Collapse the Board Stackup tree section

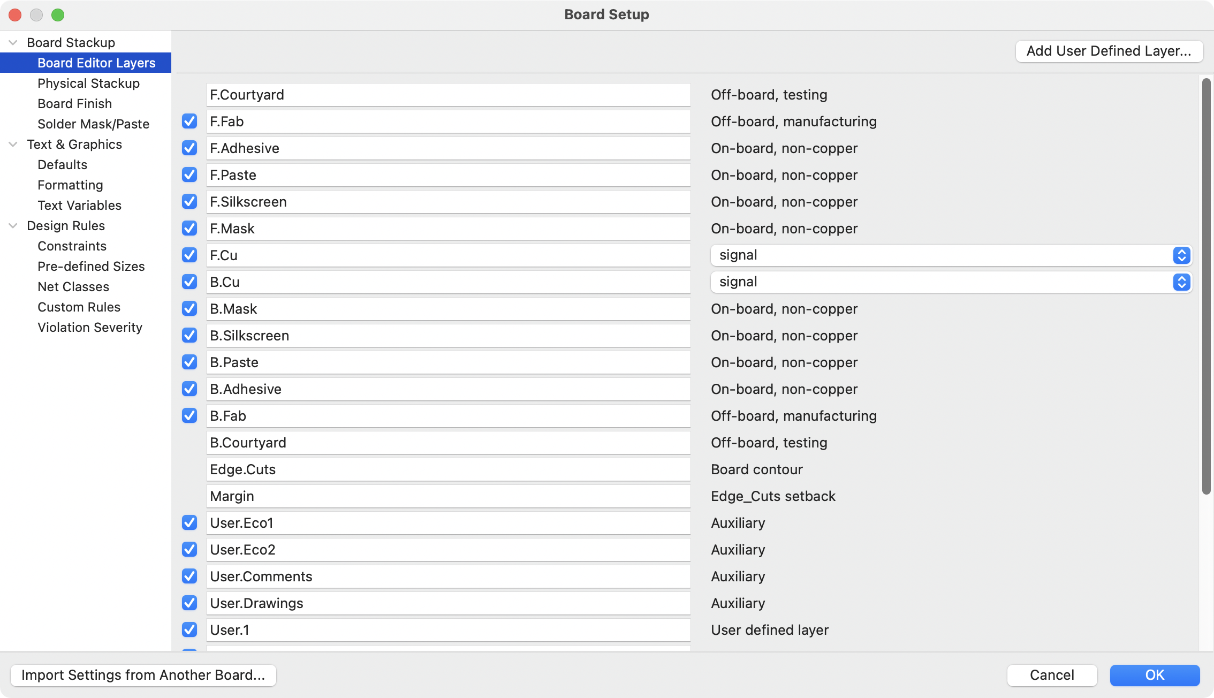[12, 42]
